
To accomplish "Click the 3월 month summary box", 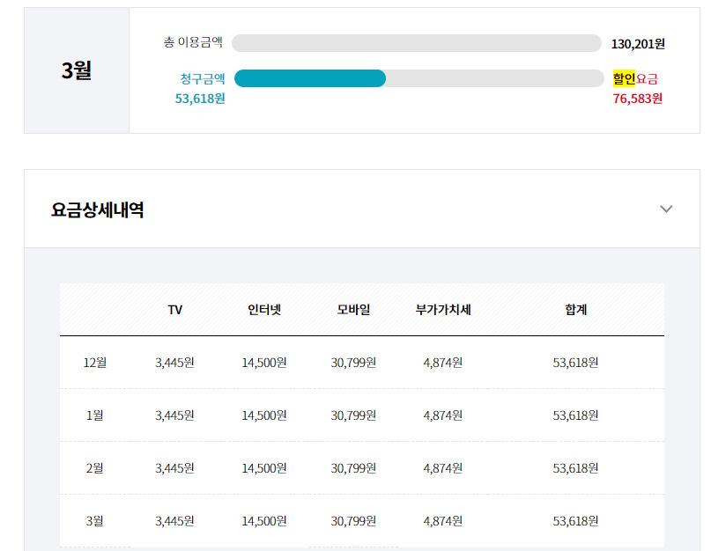I will pyautogui.click(x=77, y=70).
